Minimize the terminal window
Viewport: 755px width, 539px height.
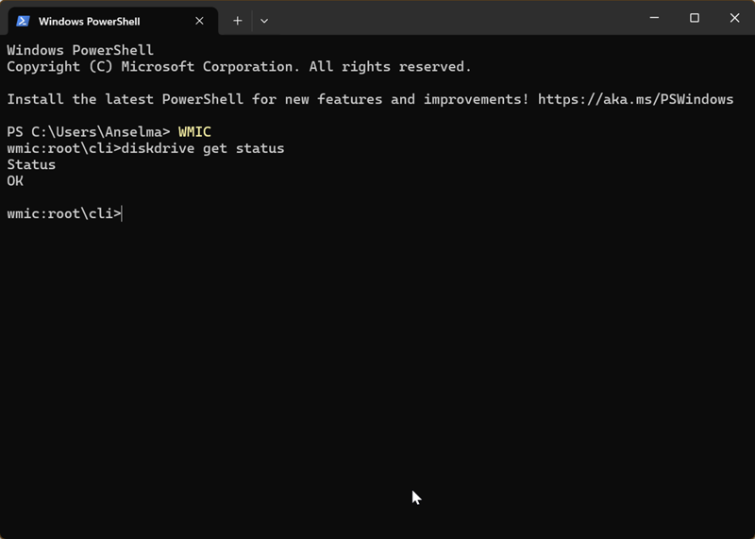point(653,18)
